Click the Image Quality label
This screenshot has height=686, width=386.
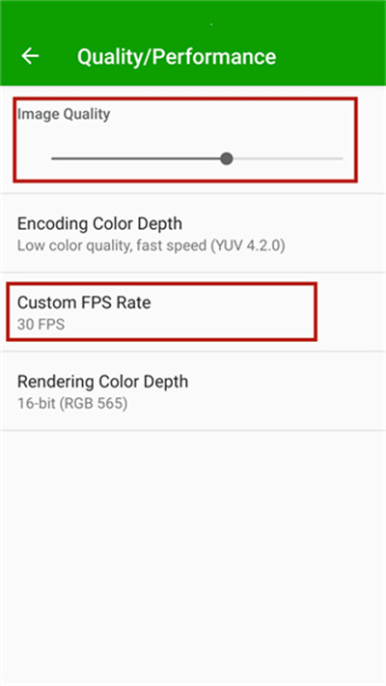coord(64,114)
